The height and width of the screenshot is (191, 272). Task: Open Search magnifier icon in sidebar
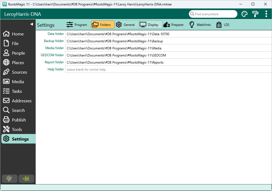click(x=6, y=110)
